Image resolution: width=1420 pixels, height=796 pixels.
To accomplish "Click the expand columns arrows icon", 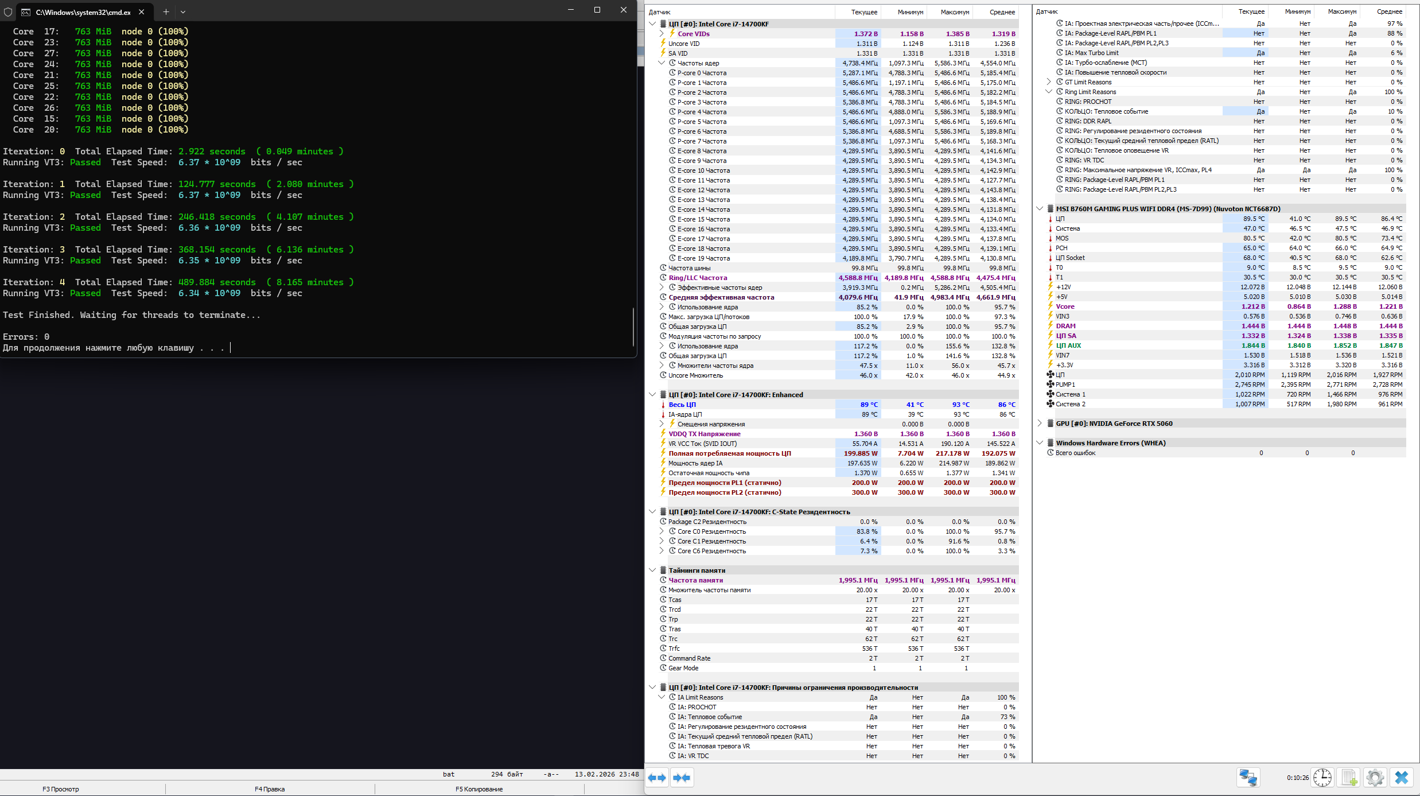I will tap(657, 778).
